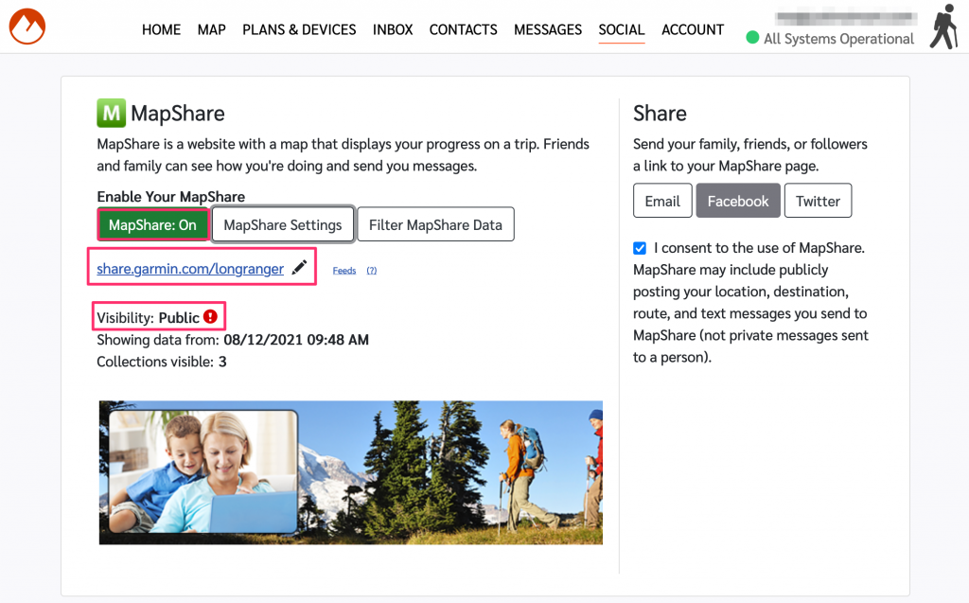This screenshot has height=603, width=969.
Task: Share MapShare via Email button
Action: pos(662,201)
